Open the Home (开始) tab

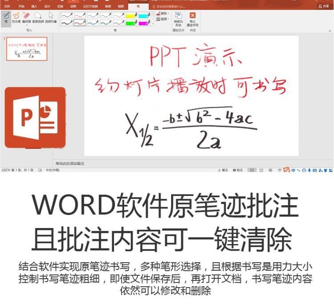click(x=21, y=6)
